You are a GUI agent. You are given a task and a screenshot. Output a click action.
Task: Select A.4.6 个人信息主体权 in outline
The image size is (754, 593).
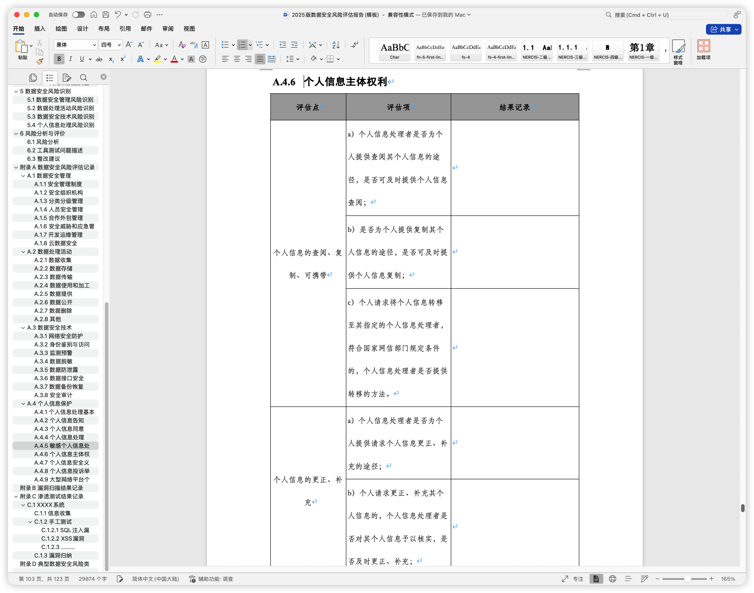click(x=62, y=454)
